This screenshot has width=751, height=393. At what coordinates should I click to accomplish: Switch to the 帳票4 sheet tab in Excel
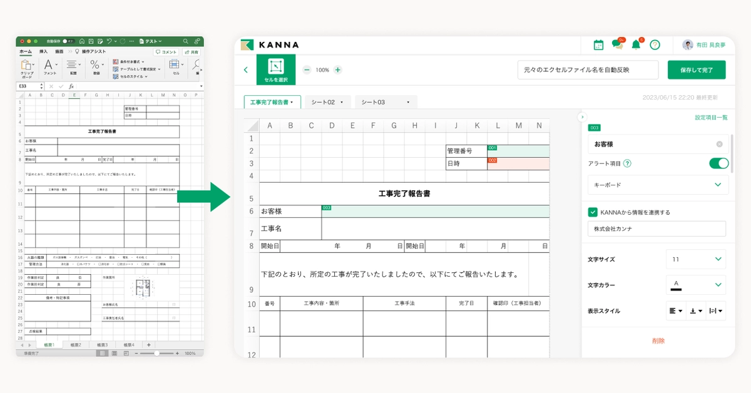pos(129,345)
